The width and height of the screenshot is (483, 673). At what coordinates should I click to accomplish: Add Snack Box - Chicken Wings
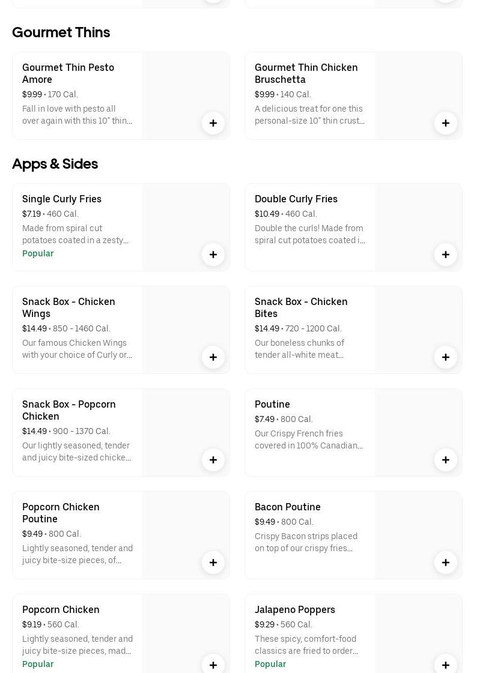tap(213, 357)
